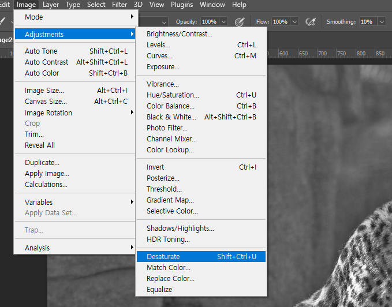The image size is (392, 307).
Task: Open the Filter menu
Action: click(x=120, y=5)
